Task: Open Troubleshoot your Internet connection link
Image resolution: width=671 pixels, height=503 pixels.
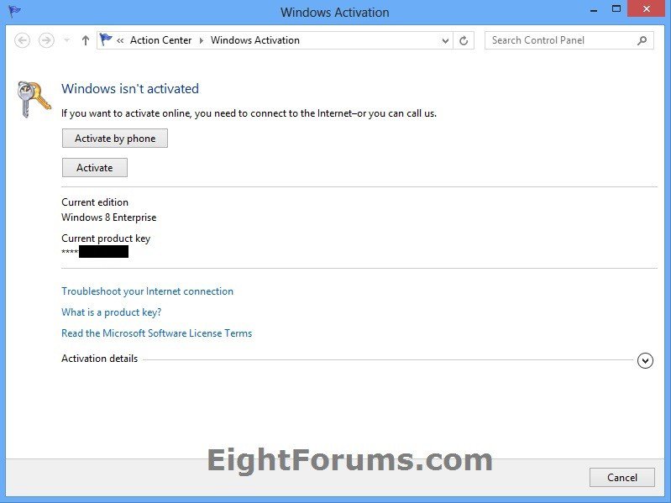Action: pos(147,291)
